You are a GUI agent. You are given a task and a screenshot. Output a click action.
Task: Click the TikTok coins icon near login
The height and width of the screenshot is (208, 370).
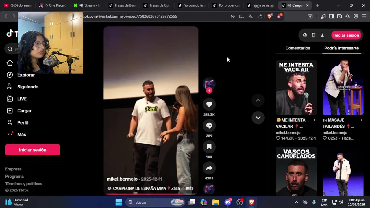click(305, 35)
